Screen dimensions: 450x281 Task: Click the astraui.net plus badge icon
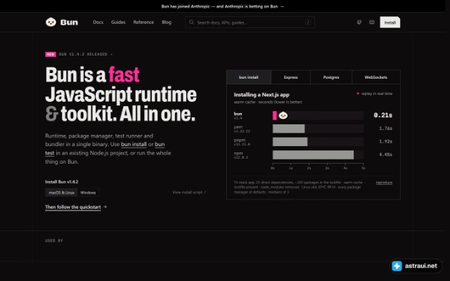(x=397, y=266)
